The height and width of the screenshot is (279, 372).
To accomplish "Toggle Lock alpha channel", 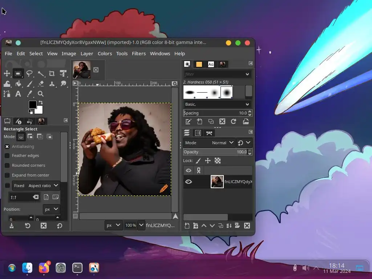I will coord(218,161).
